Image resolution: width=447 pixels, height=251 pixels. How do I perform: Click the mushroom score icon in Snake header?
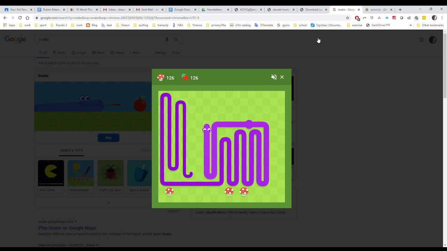point(161,77)
